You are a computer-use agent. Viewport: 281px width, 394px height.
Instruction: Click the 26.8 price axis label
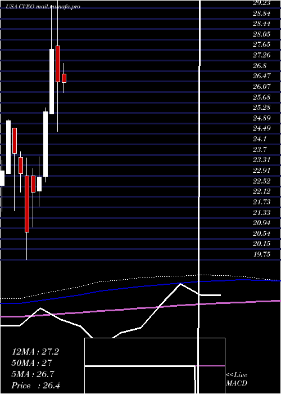point(260,66)
